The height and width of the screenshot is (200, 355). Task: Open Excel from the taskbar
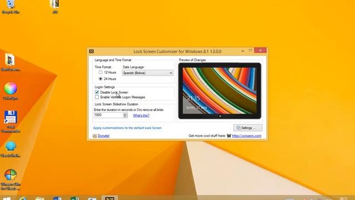point(75,198)
